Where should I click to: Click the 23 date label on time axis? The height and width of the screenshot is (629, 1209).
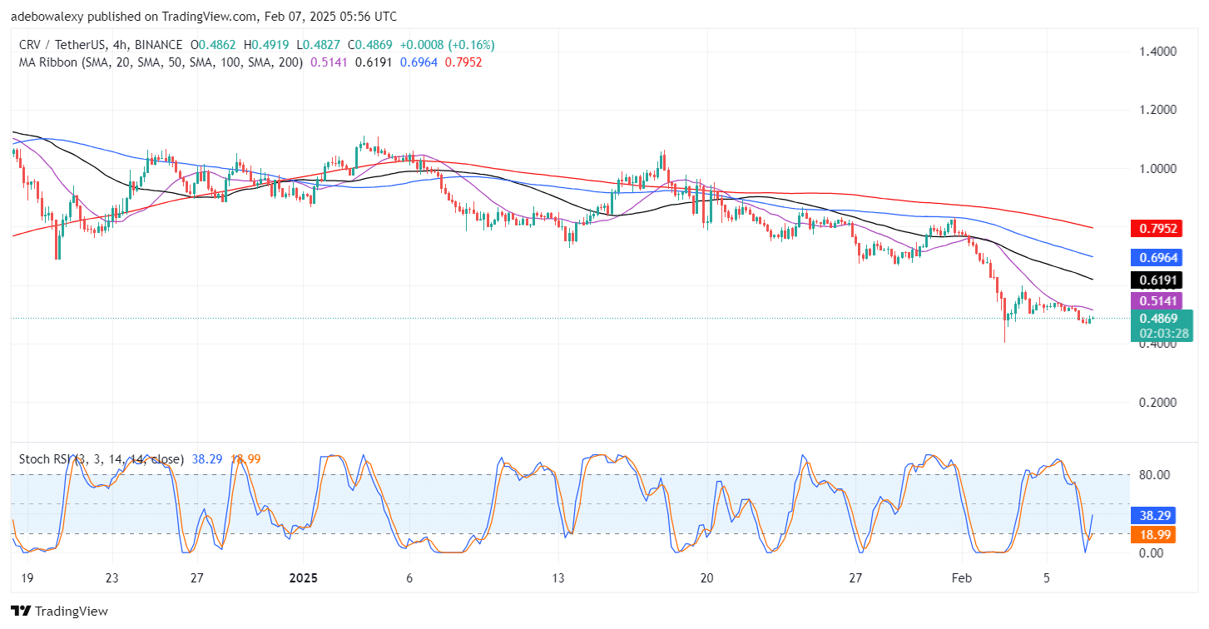coord(112,579)
